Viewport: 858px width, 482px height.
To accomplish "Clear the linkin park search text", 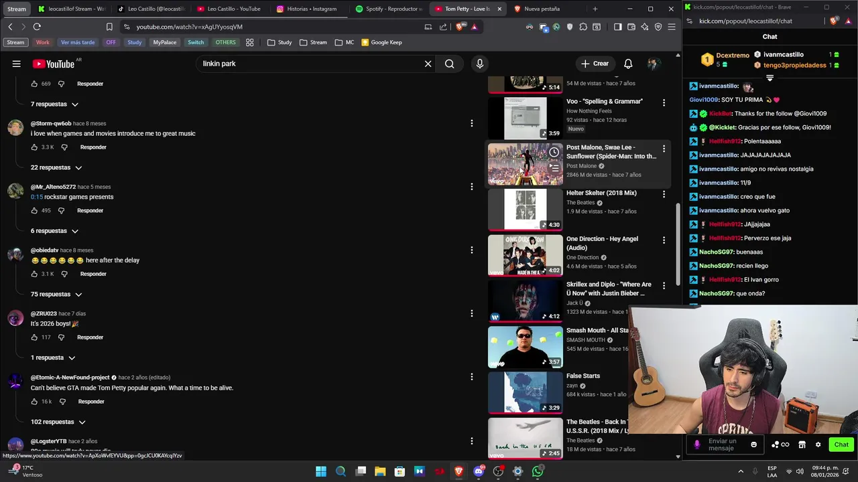I will tap(428, 64).
